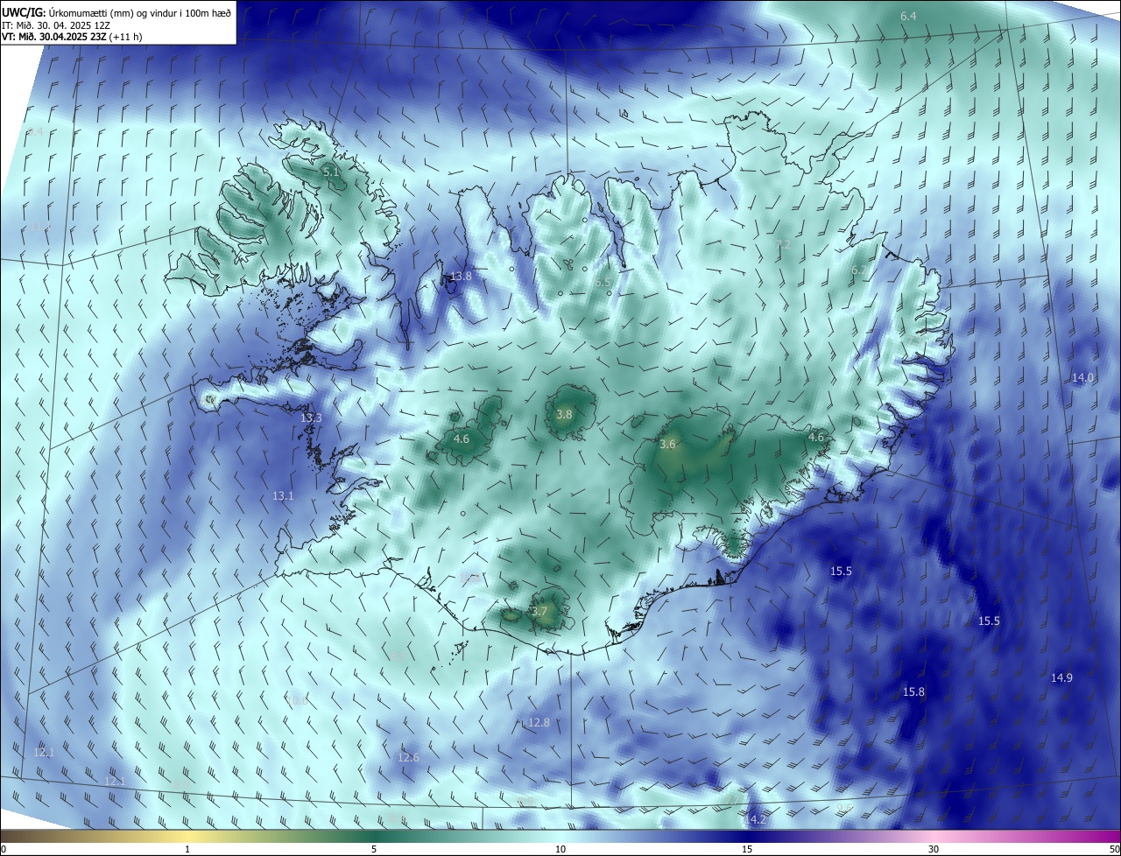Select the 12.8 value label
1121x856 pixels.
(x=539, y=722)
